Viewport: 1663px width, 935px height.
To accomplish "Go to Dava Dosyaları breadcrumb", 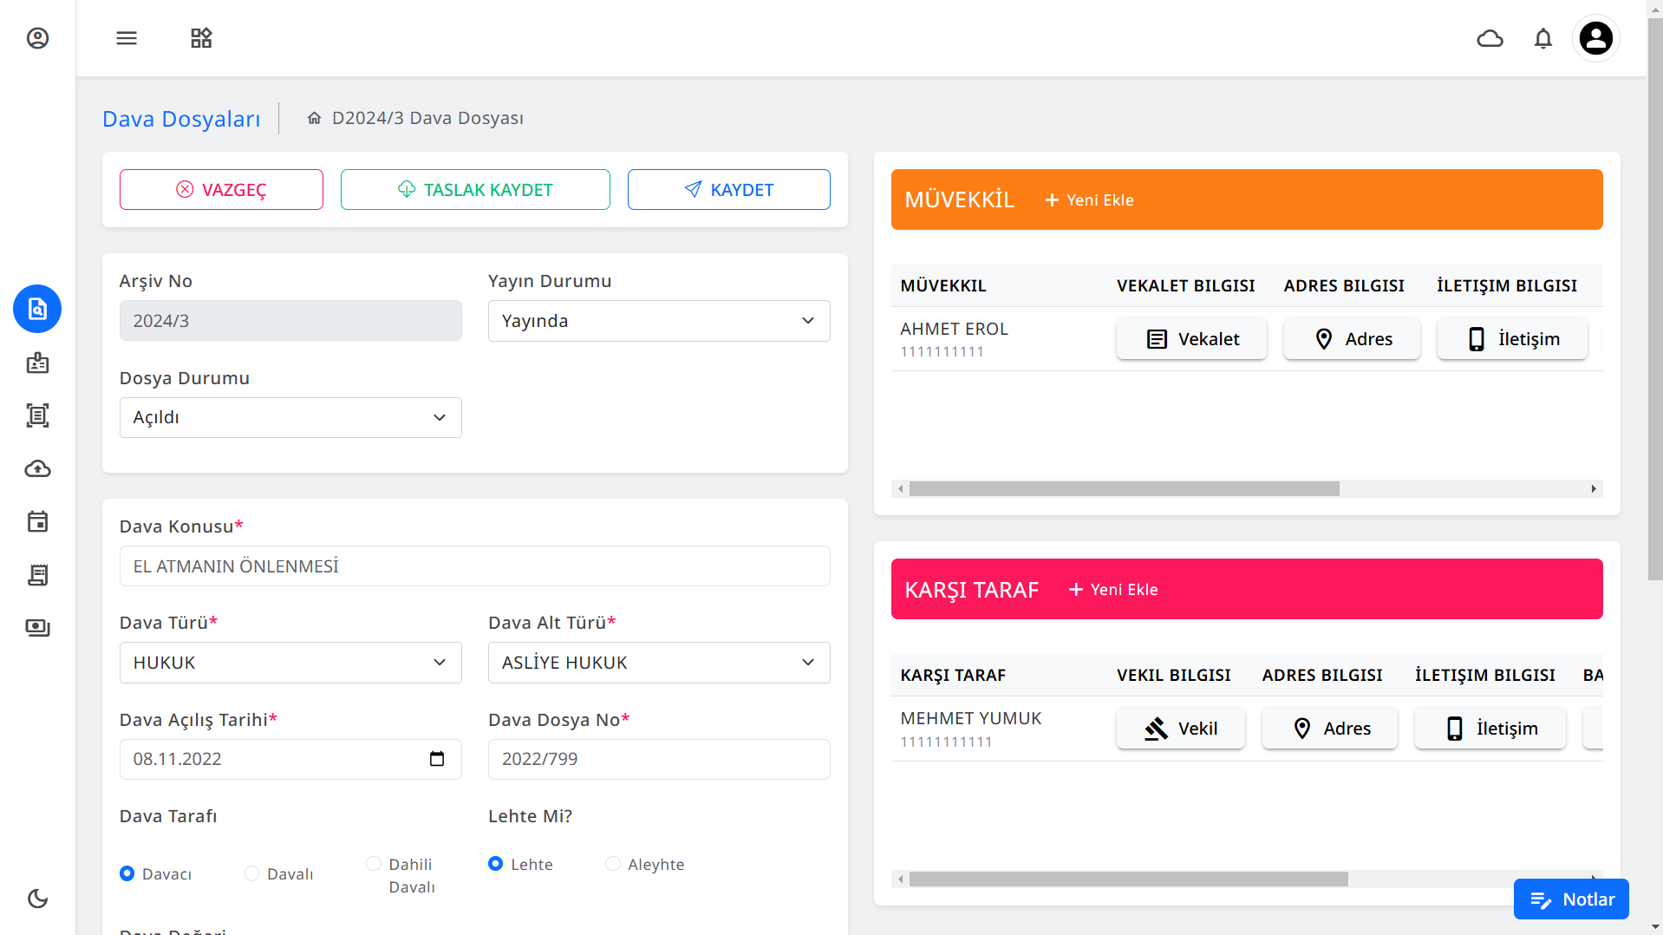I will pos(181,119).
